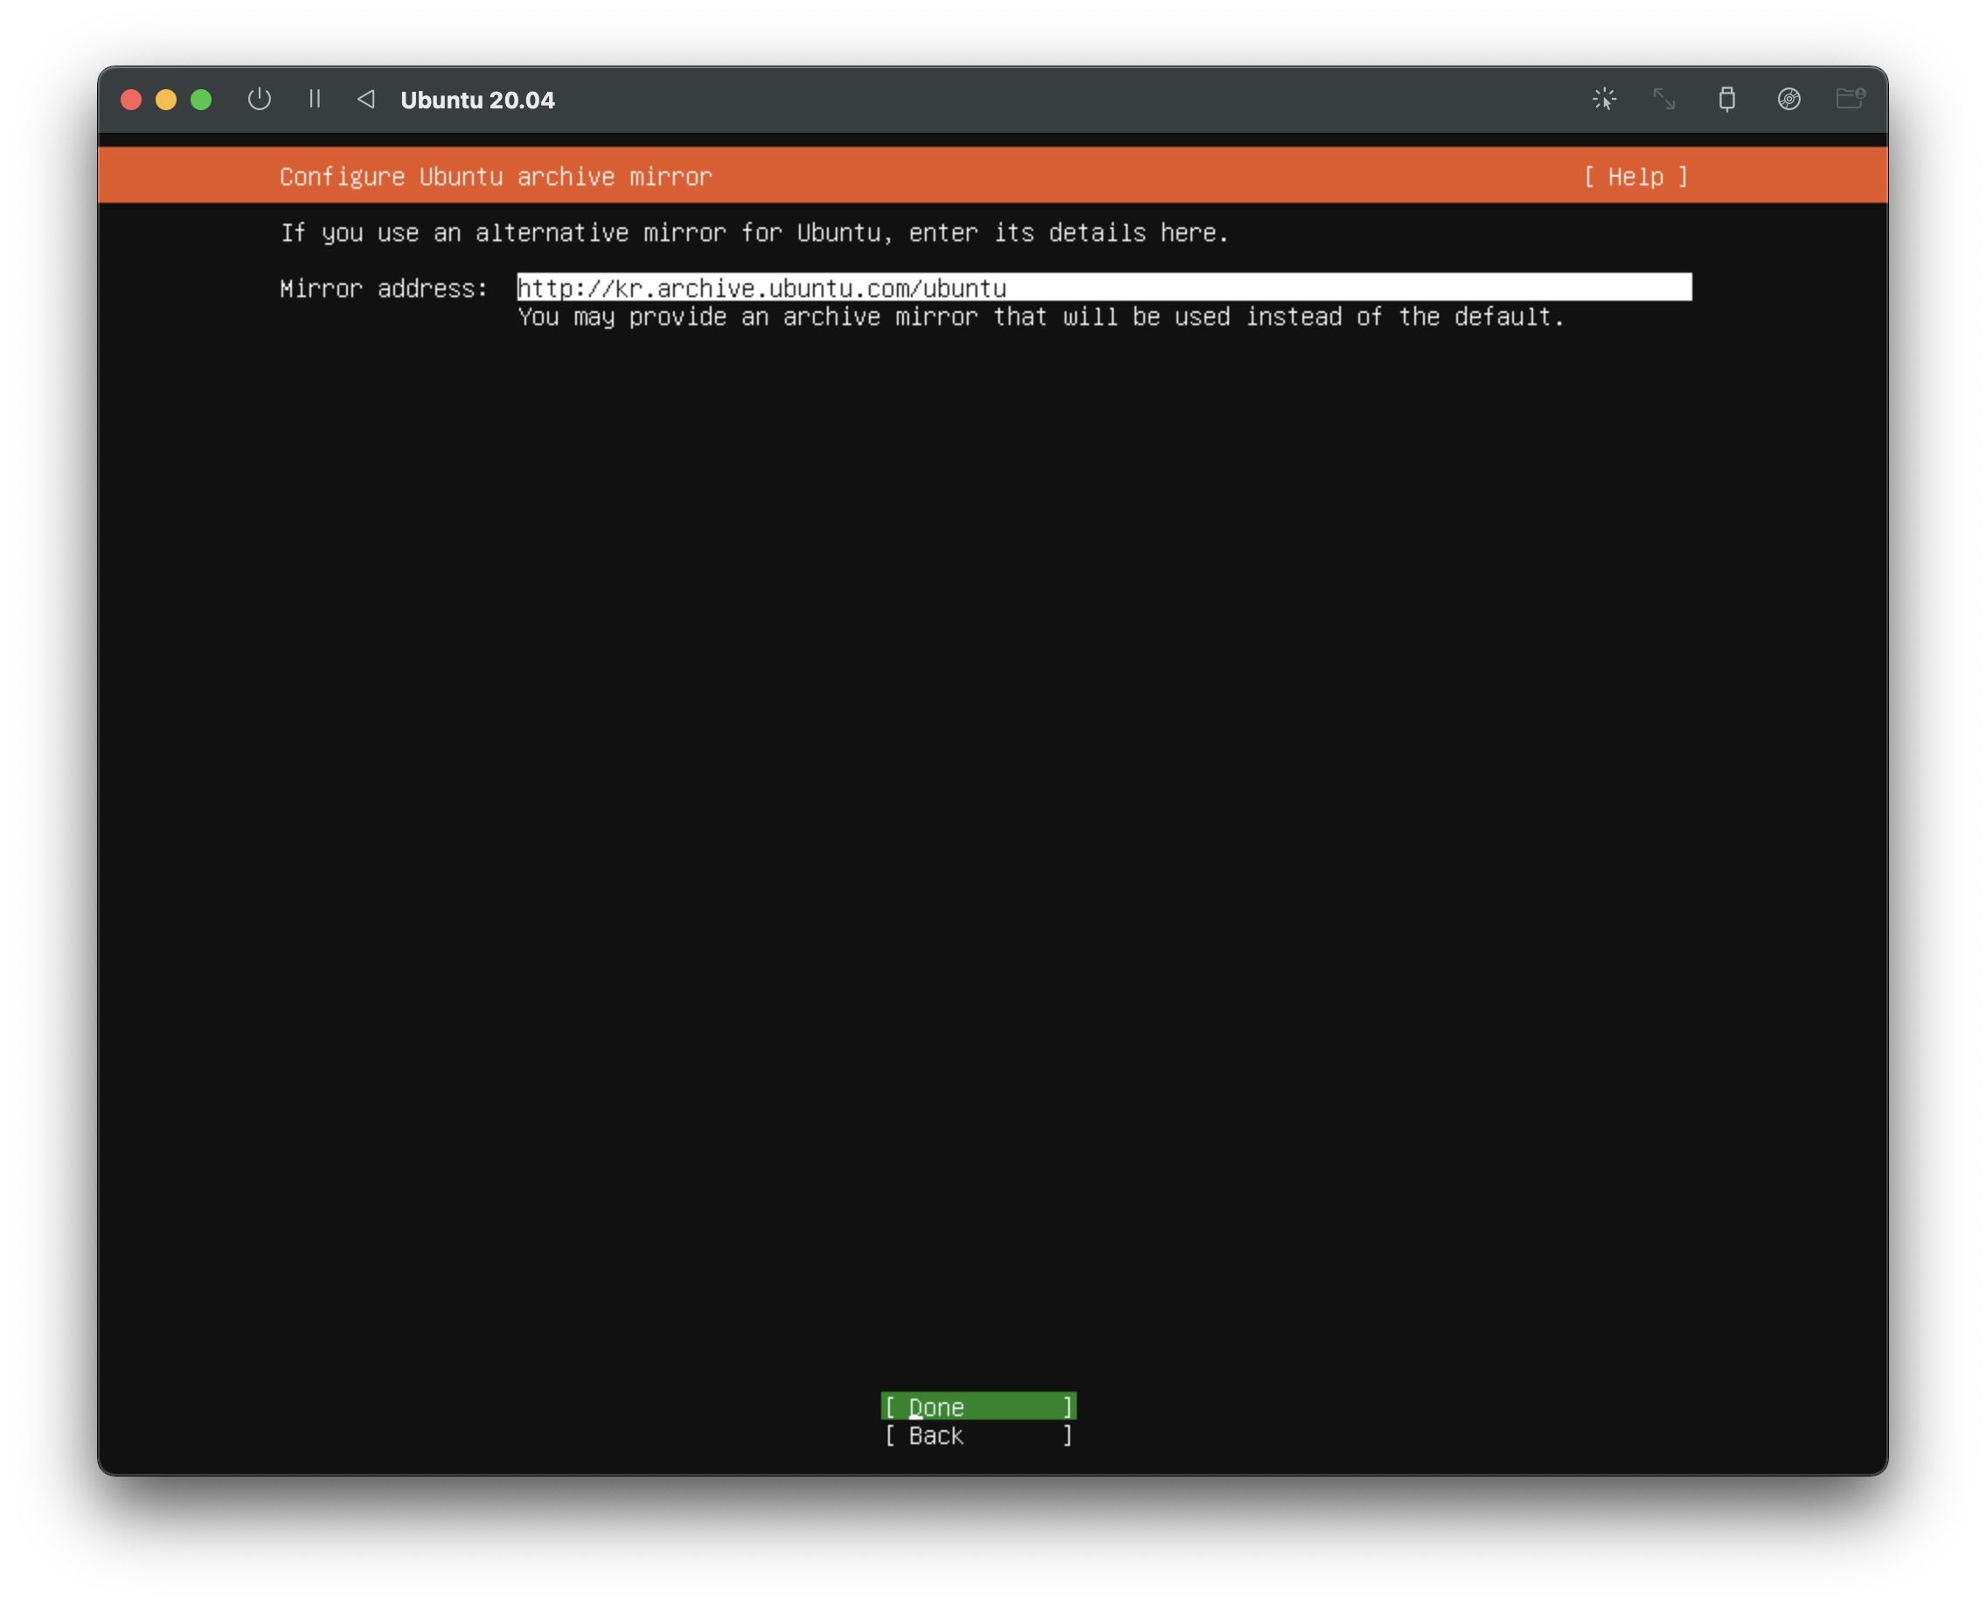Click the VM power off icon
The image size is (1986, 1605).
tap(259, 99)
